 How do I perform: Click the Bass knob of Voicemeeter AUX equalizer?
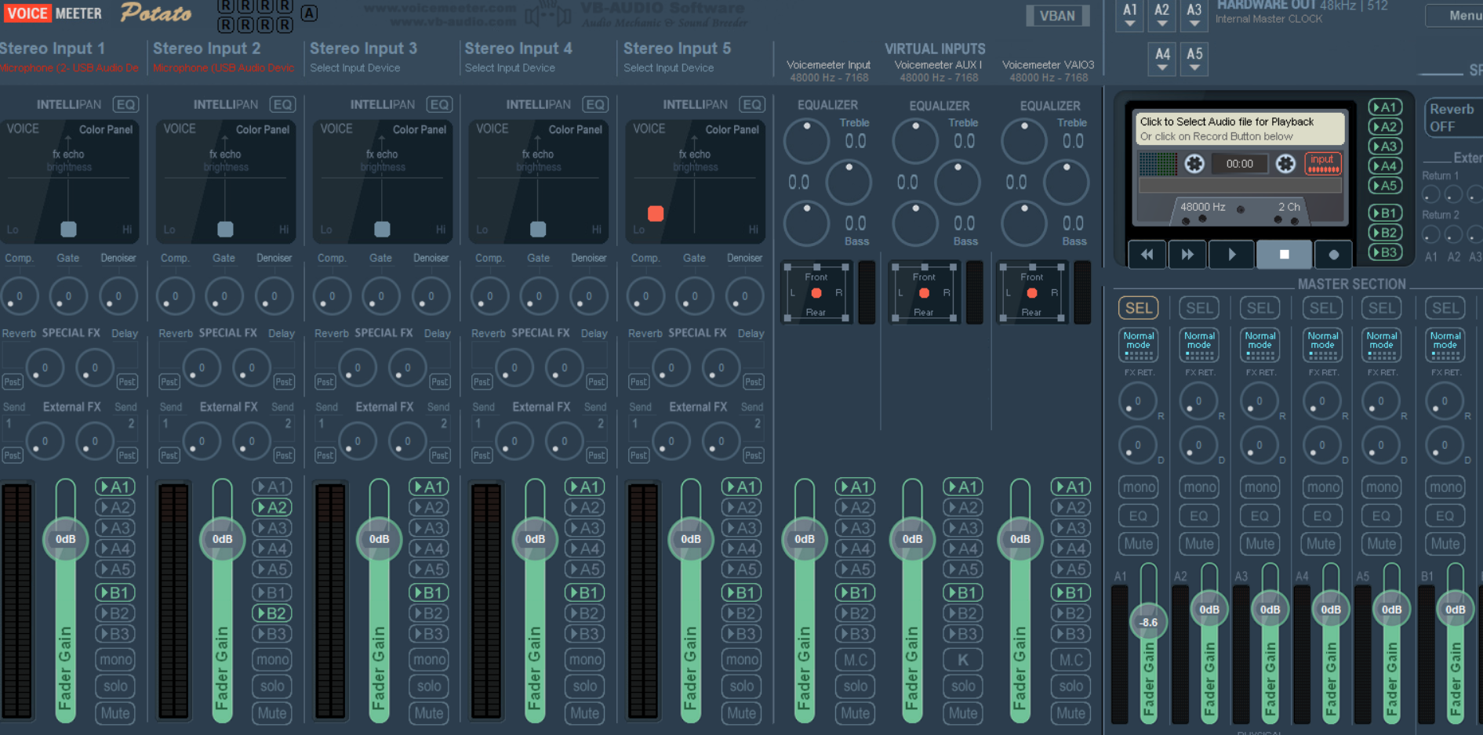pyautogui.click(x=915, y=223)
